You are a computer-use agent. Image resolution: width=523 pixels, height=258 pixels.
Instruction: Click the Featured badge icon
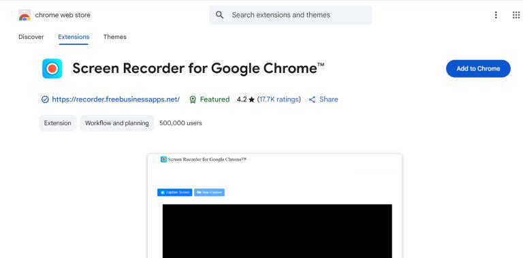tap(193, 99)
